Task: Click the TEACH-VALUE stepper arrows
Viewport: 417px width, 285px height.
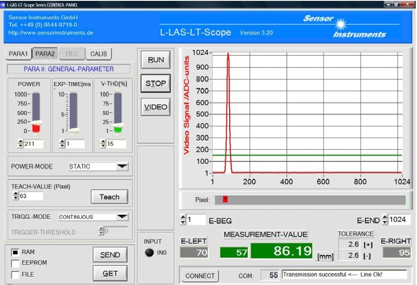Action: point(16,196)
